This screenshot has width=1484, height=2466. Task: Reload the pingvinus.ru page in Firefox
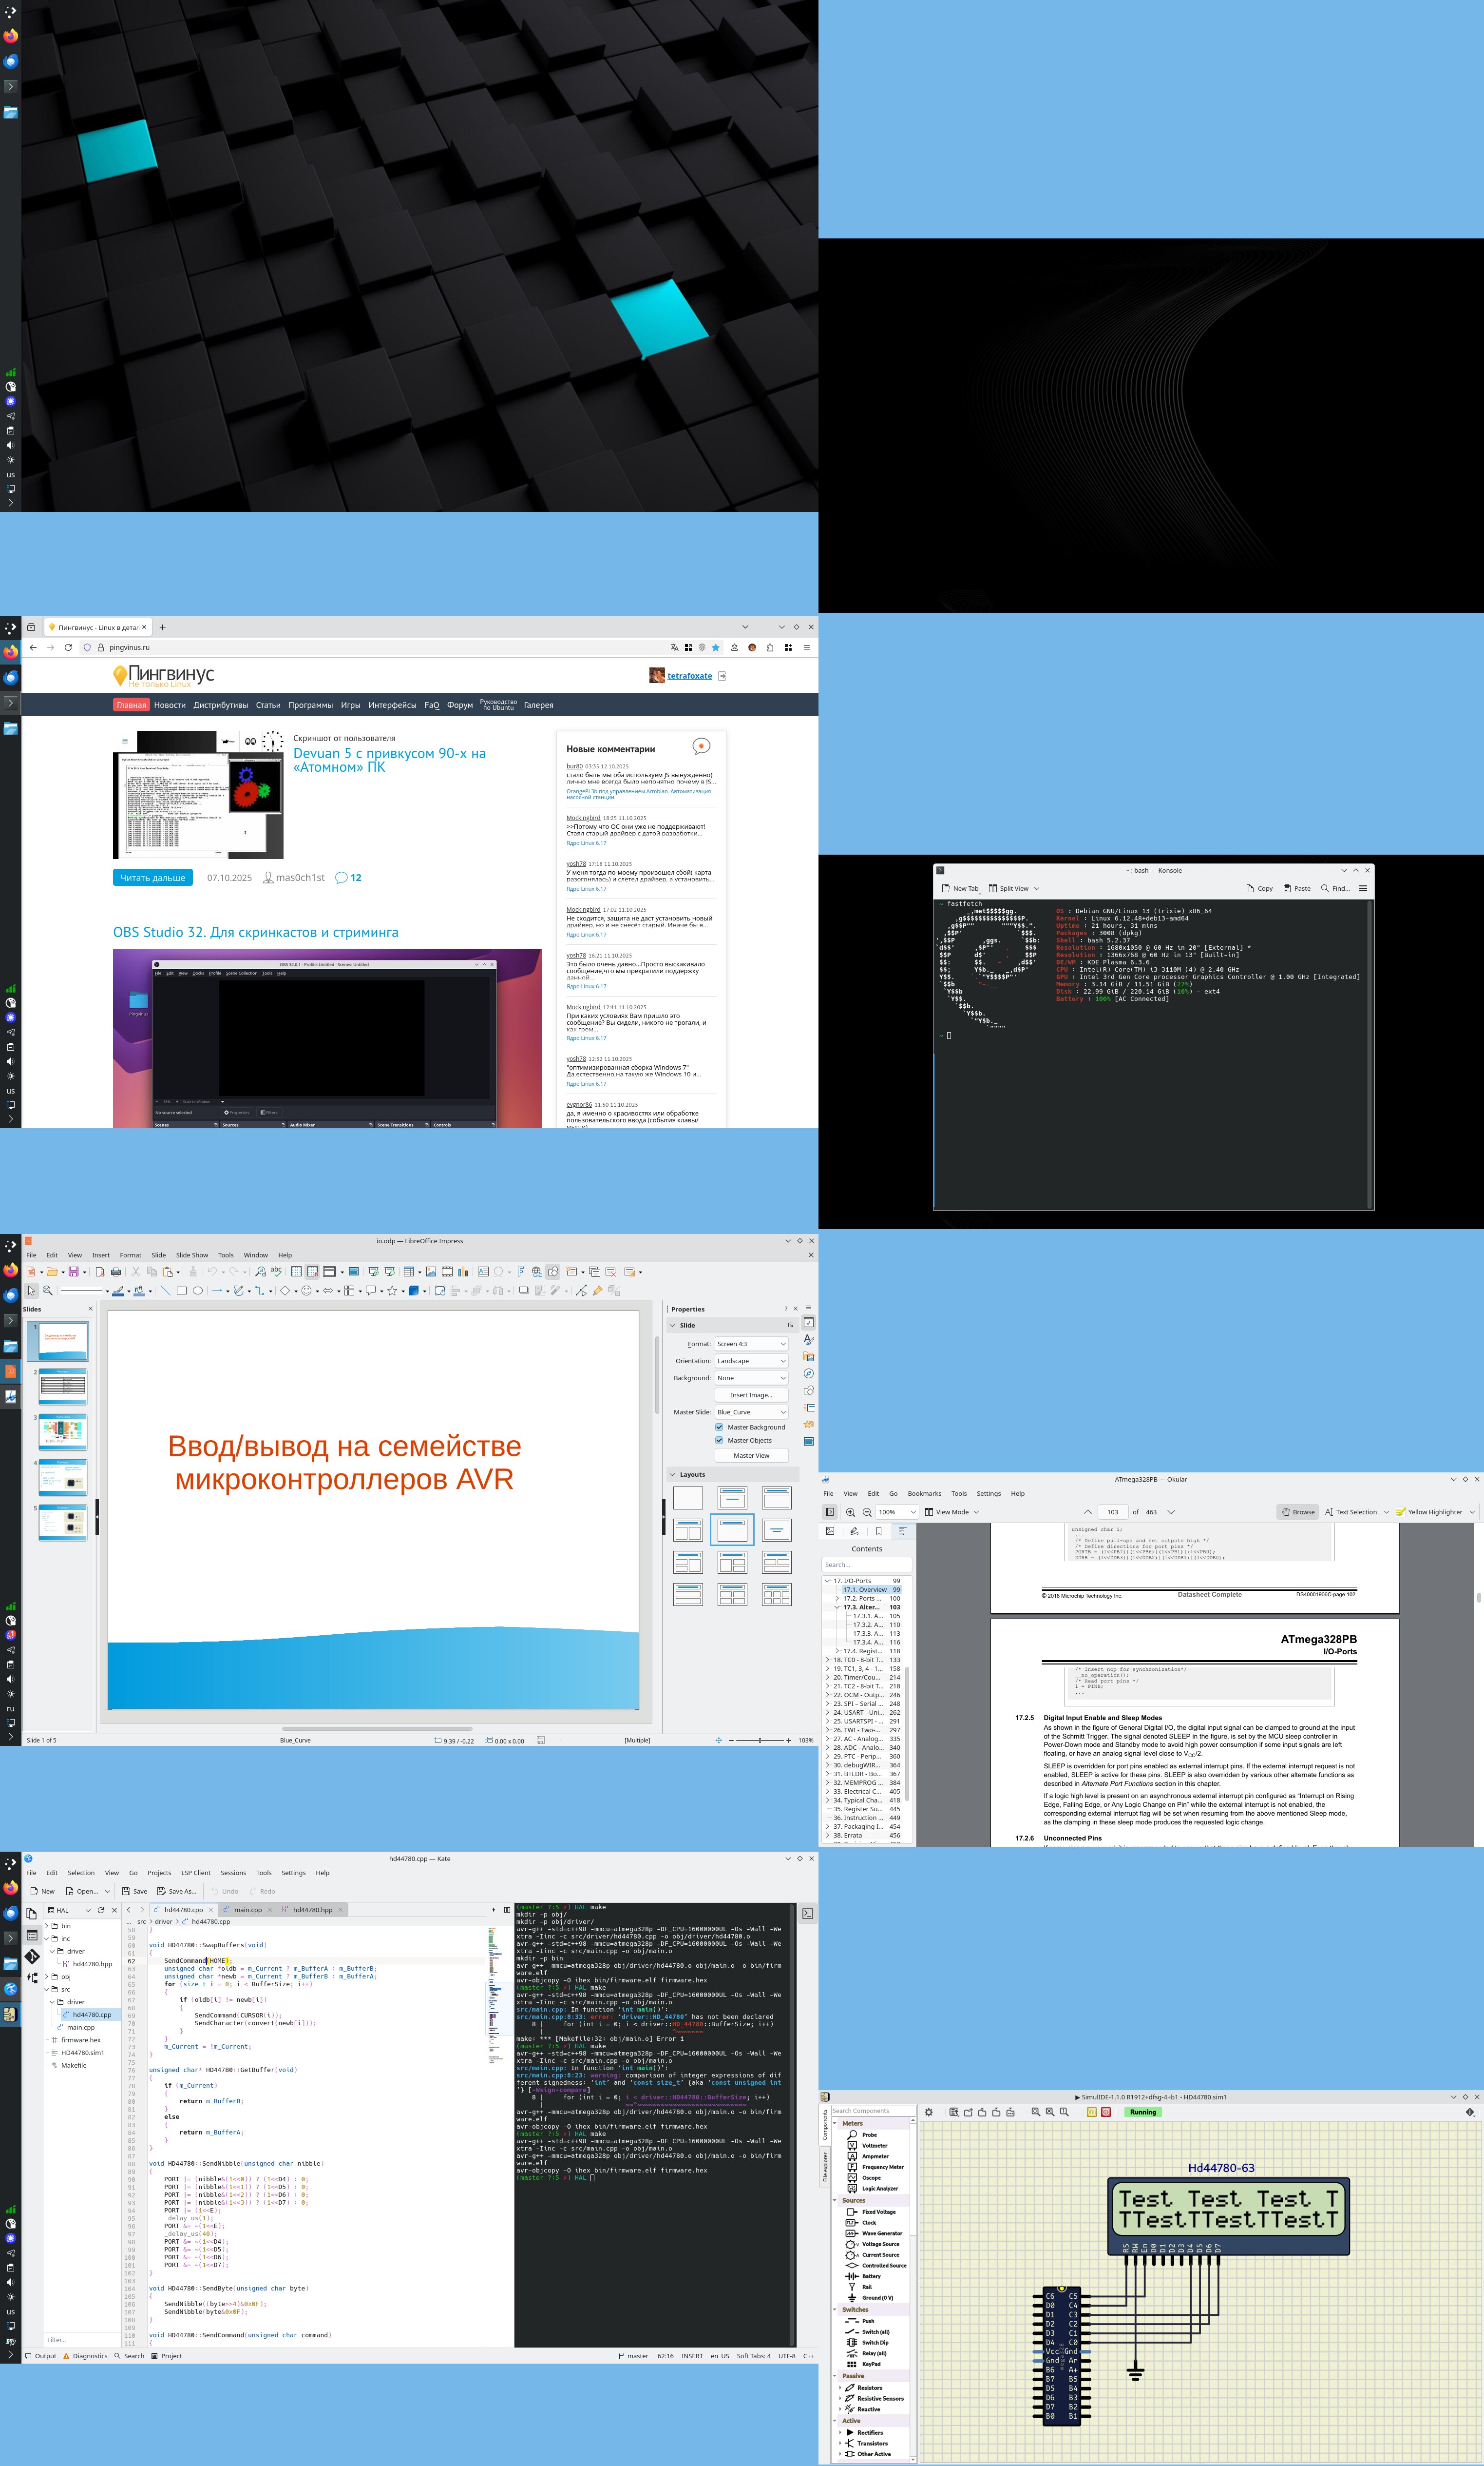[68, 647]
